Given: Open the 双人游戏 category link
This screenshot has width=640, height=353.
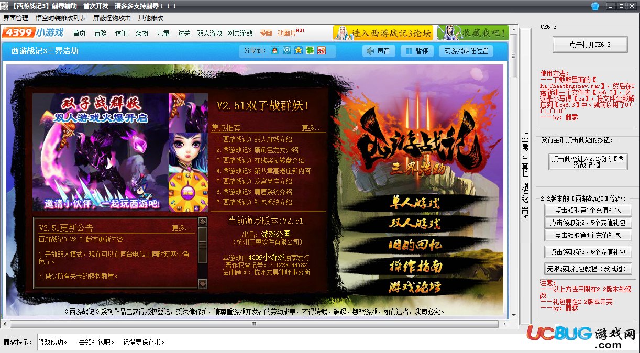Looking at the screenshot, I should pyautogui.click(x=209, y=33).
